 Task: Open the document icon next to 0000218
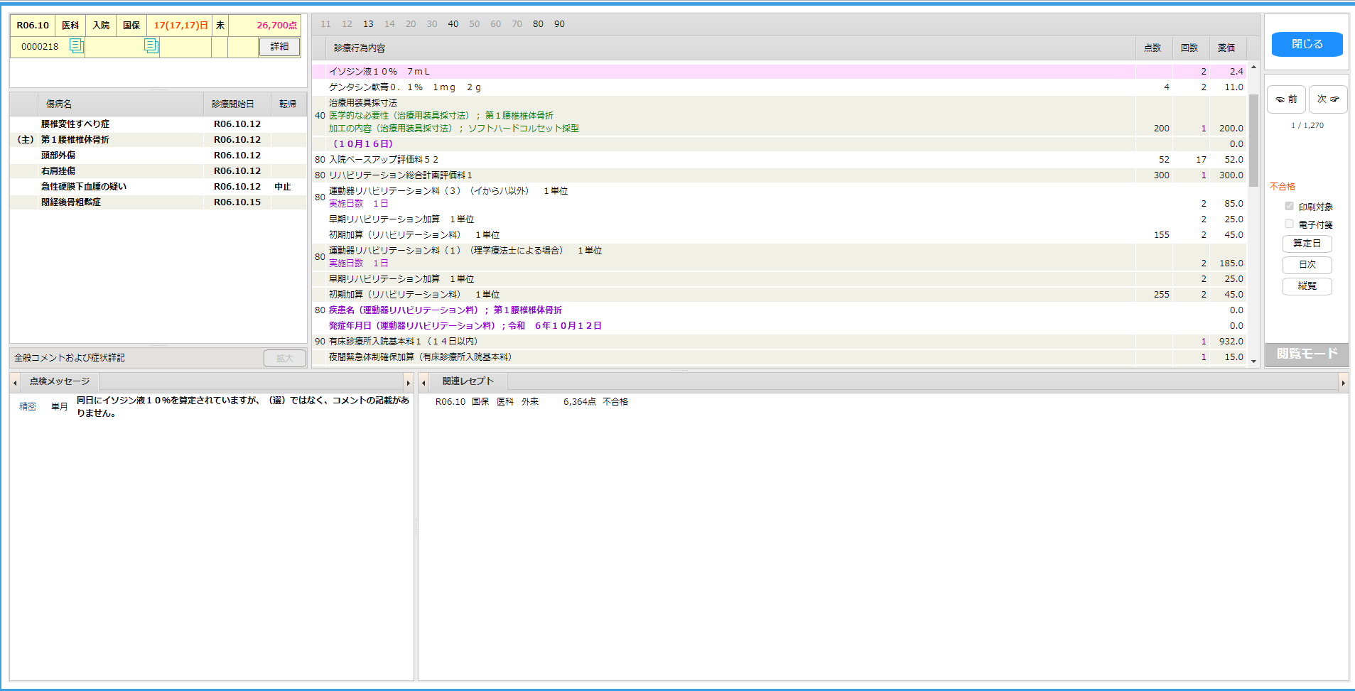[76, 46]
